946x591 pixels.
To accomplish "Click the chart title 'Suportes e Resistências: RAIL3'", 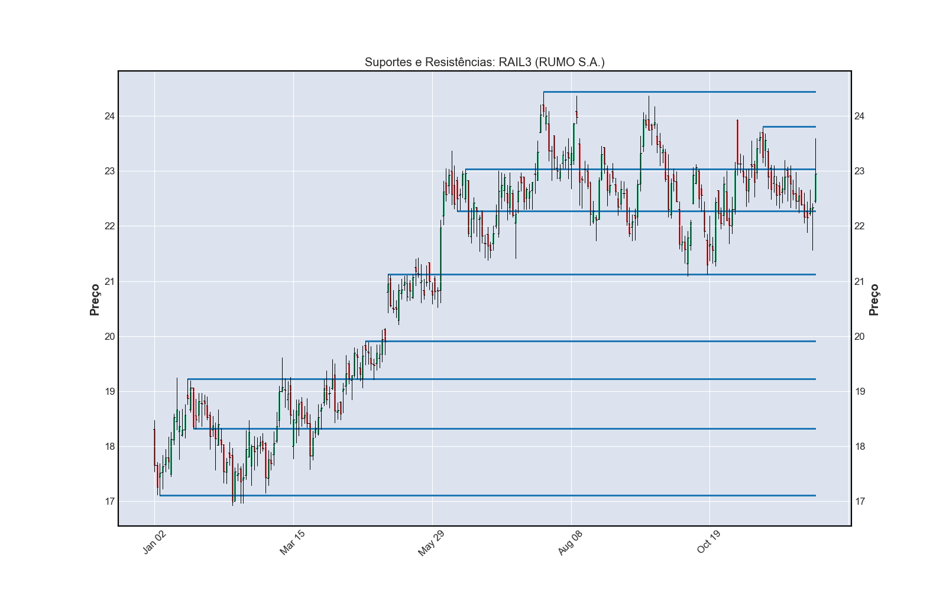I will click(484, 62).
